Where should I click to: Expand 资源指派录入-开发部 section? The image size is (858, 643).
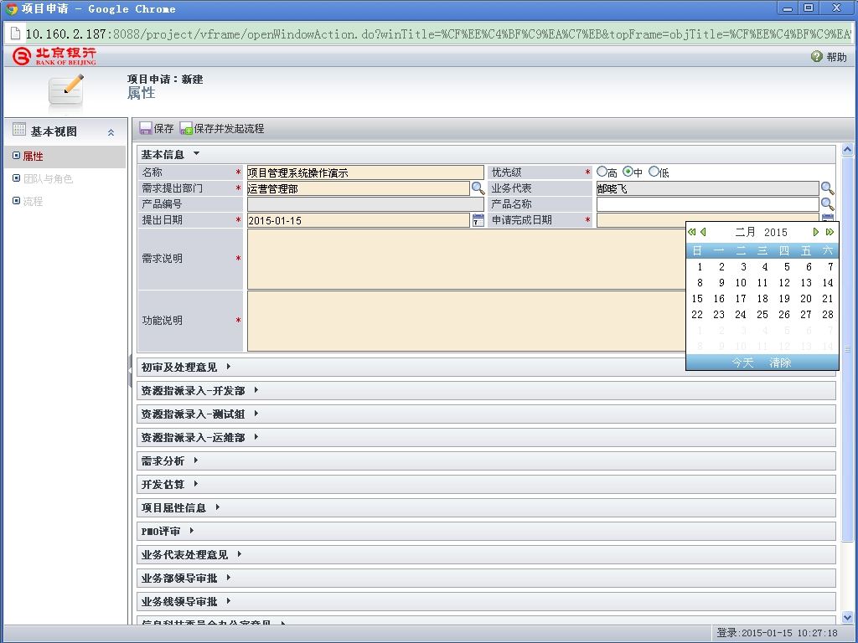point(256,390)
